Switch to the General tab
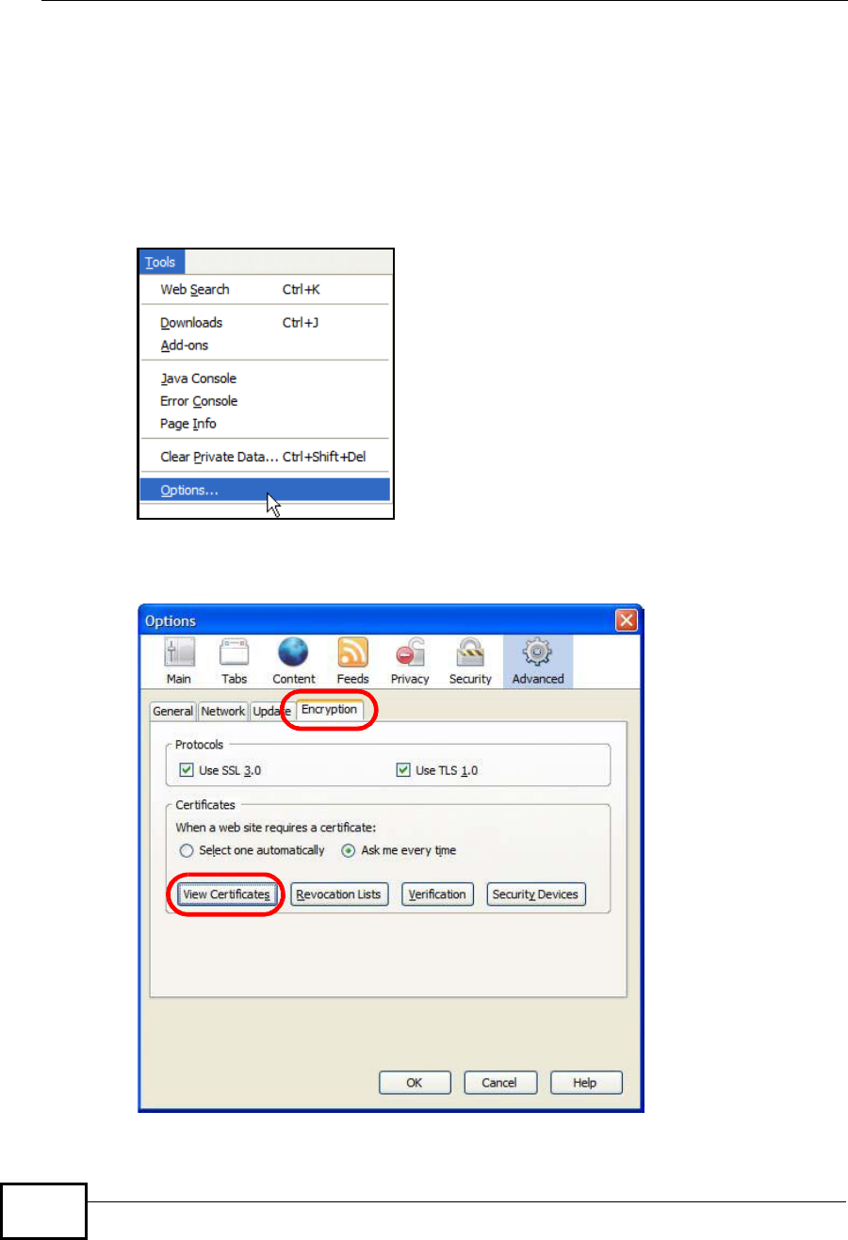This screenshot has width=848, height=1240. [173, 712]
